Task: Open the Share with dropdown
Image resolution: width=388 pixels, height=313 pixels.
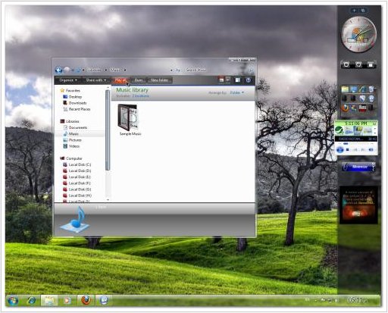Action: tap(96, 80)
